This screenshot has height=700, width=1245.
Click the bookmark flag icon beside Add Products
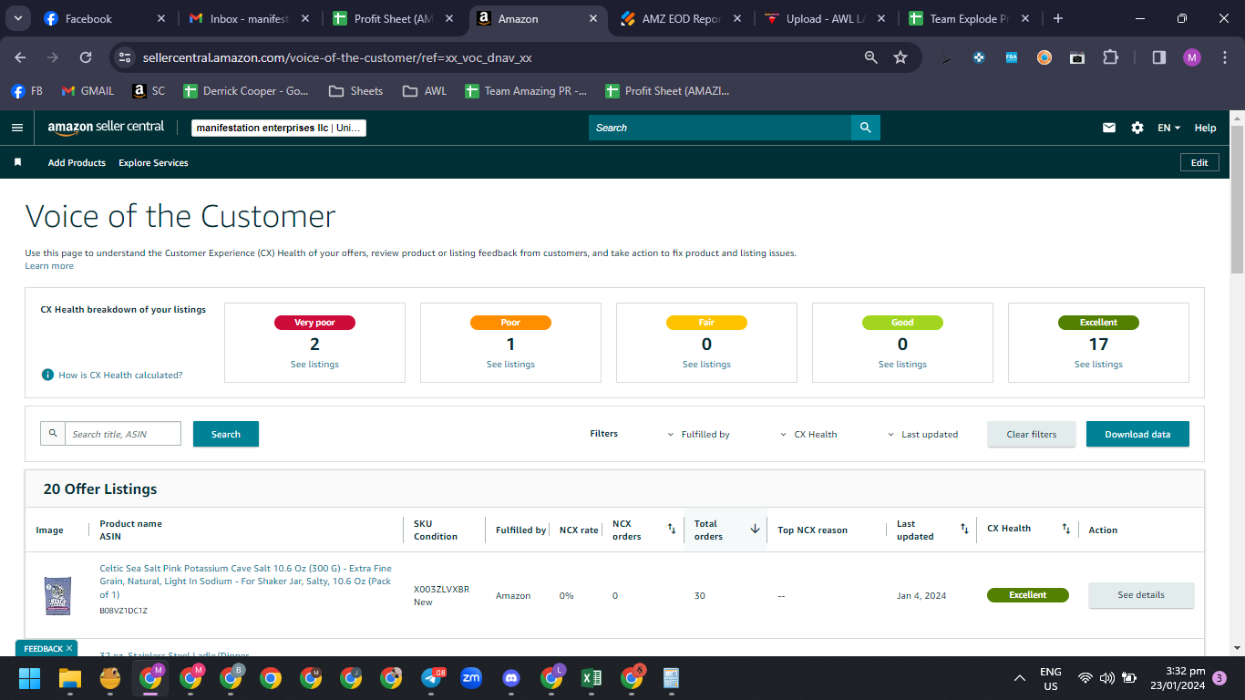(17, 162)
